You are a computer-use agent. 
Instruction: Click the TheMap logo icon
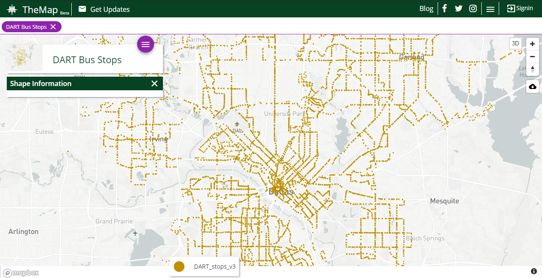tap(12, 9)
